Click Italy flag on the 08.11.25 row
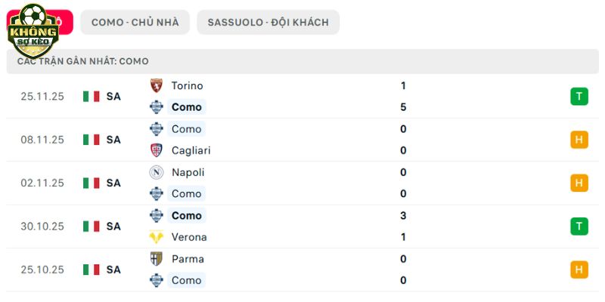605x302 pixels. click(x=92, y=140)
